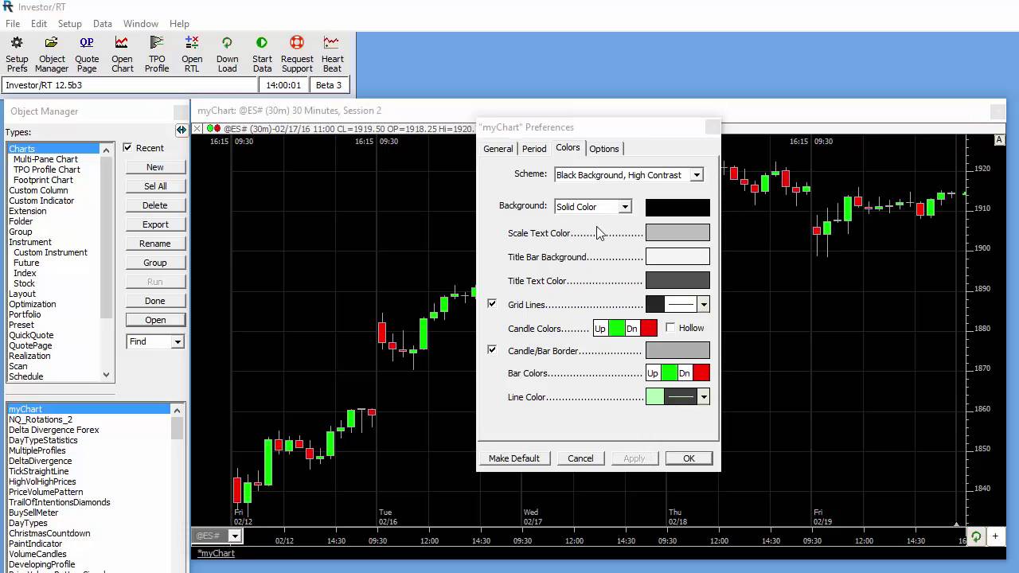Image resolution: width=1019 pixels, height=573 pixels.
Task: Click the OK button in Preferences
Action: [689, 458]
